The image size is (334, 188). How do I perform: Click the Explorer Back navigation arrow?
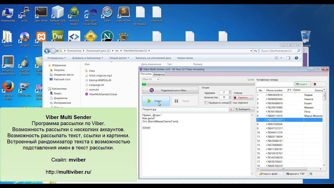(47, 51)
